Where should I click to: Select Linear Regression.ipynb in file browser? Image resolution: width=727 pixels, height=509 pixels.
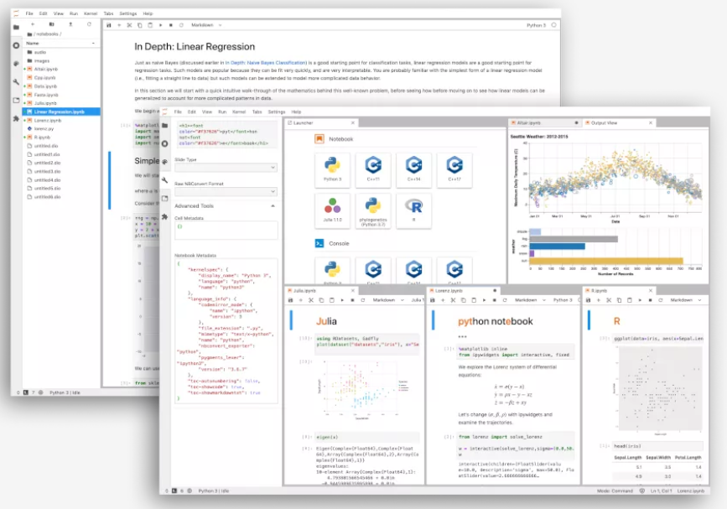click(x=61, y=112)
